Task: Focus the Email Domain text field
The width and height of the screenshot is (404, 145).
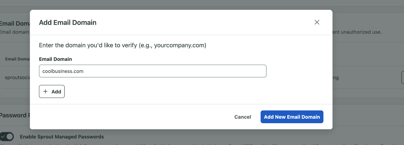Action: [153, 71]
